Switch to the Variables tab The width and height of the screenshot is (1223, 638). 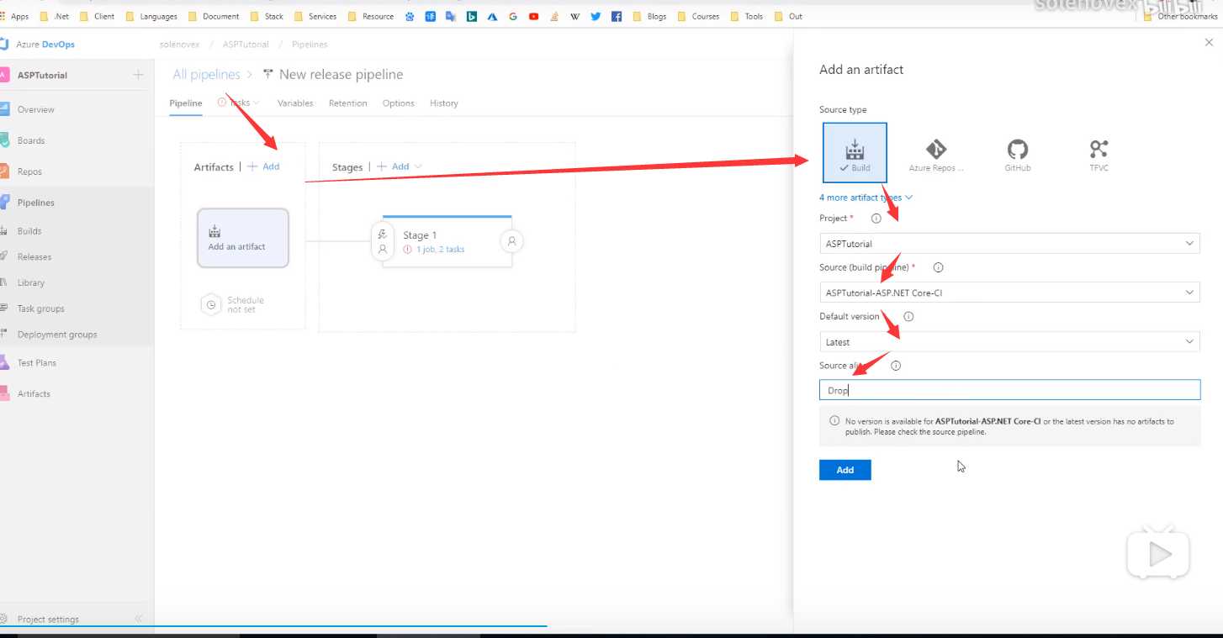[295, 103]
